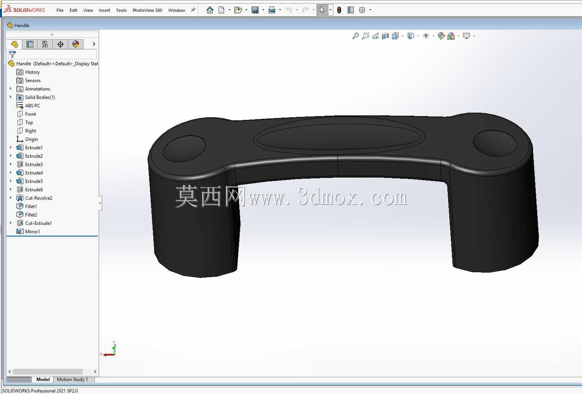This screenshot has width=582, height=394.
Task: Open the Save dropdown arrow
Action: pos(263,10)
